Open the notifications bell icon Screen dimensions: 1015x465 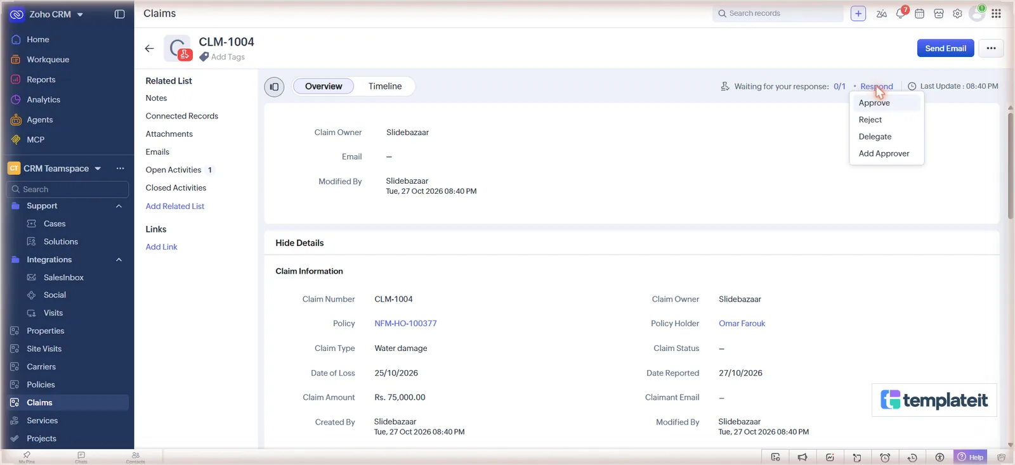pyautogui.click(x=901, y=13)
